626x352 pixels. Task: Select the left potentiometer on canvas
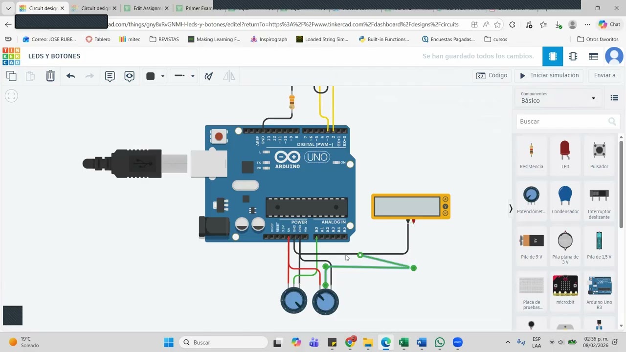click(294, 301)
